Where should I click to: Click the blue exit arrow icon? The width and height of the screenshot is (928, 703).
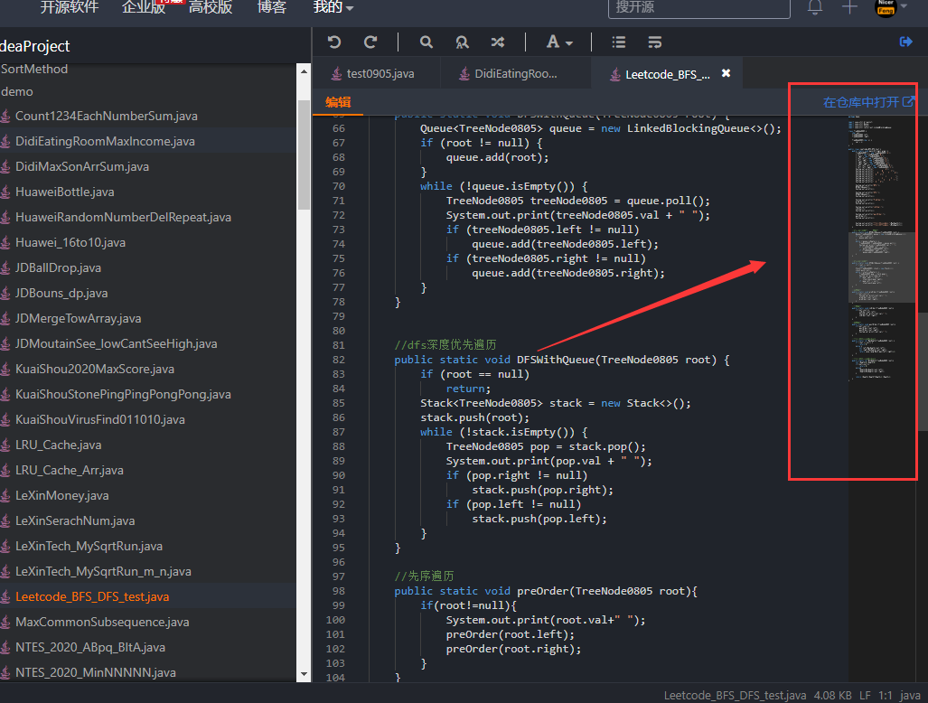906,42
